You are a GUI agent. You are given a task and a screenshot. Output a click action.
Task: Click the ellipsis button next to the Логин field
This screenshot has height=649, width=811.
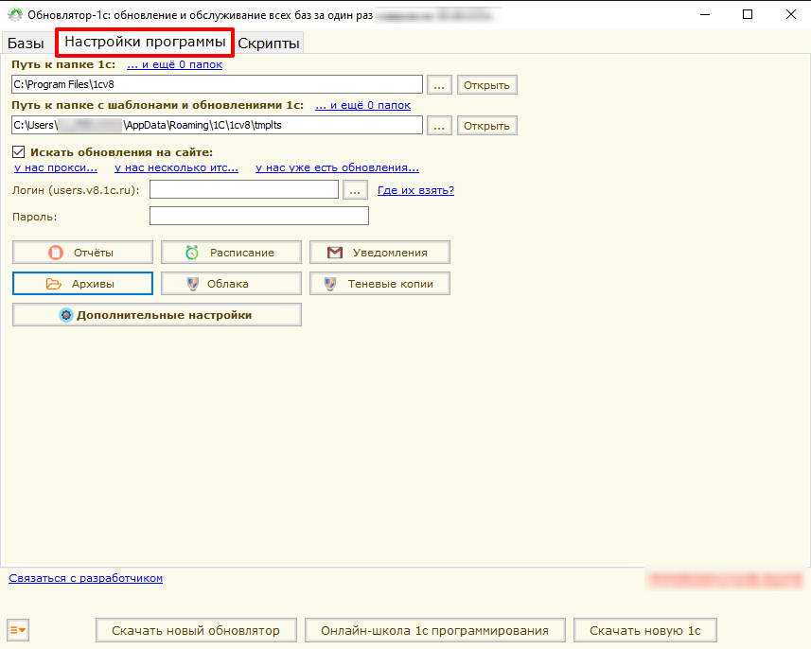point(355,190)
